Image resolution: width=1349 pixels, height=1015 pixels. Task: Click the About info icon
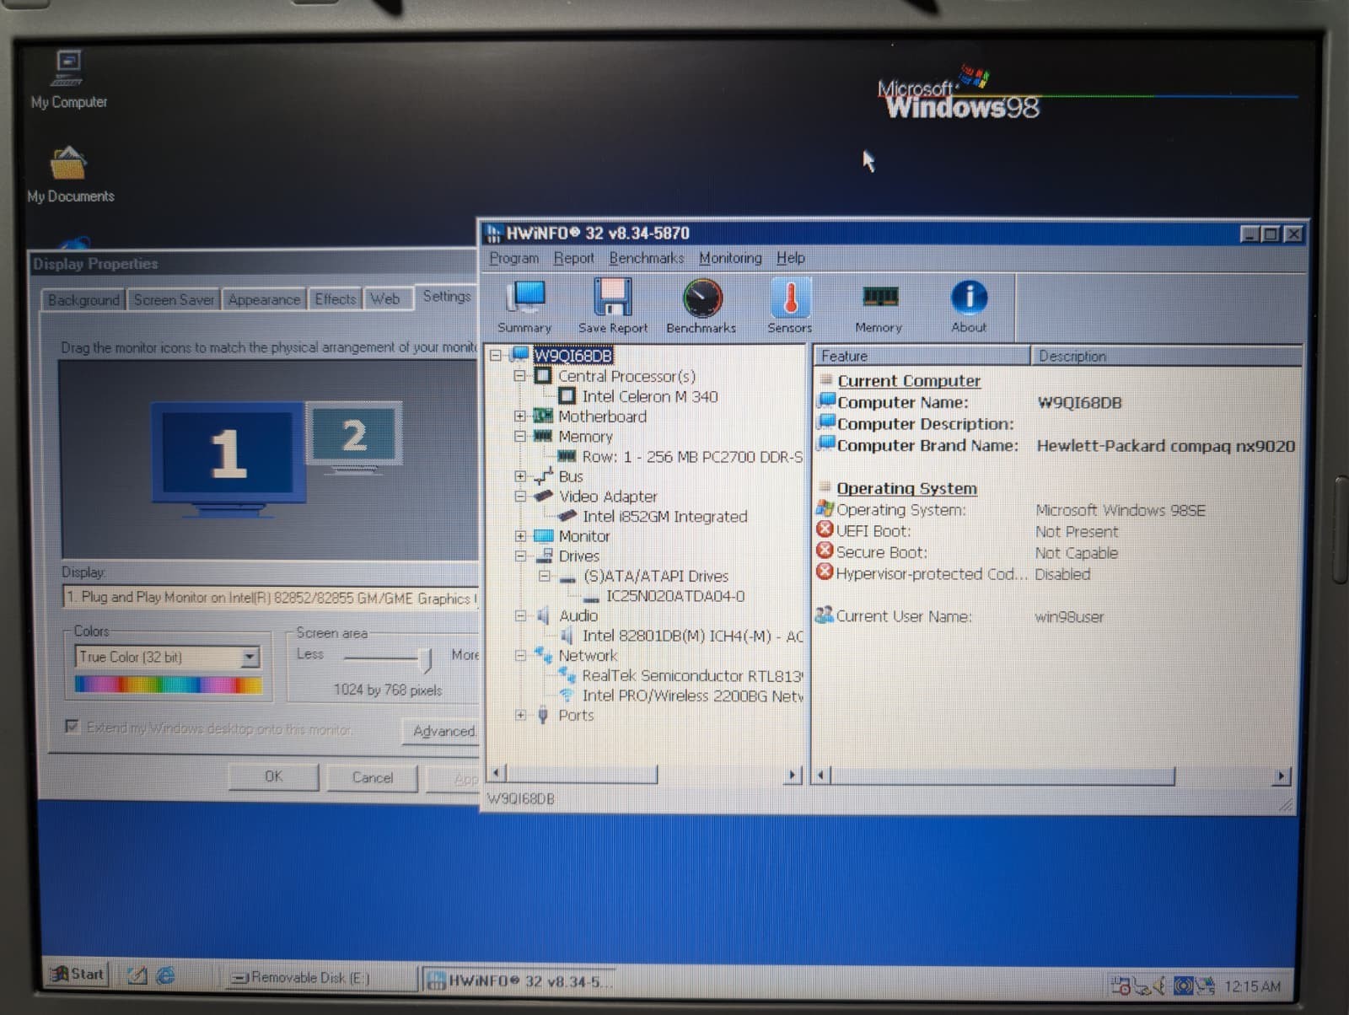pos(969,306)
